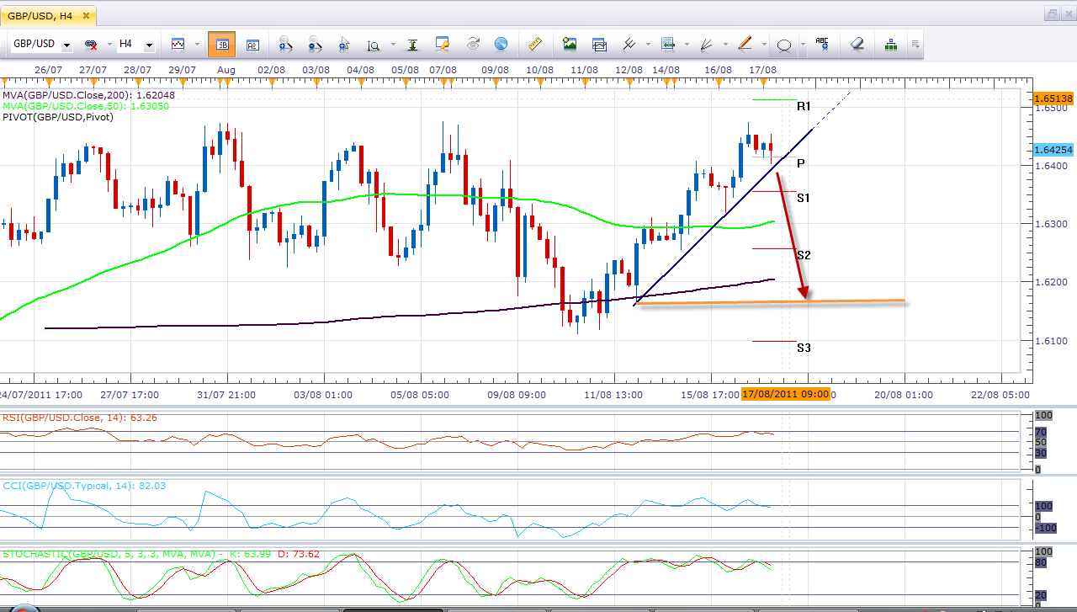Expand the vertical zoom dropdown arrow
Image resolution: width=1077 pixels, height=612 pixels.
coord(391,45)
